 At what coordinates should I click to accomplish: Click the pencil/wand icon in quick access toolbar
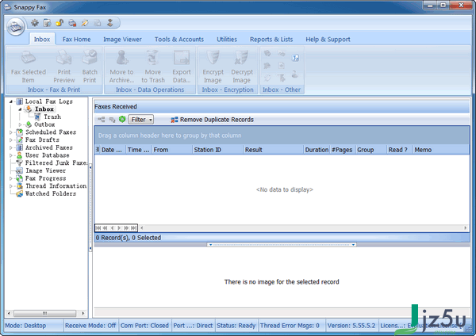tap(85, 23)
